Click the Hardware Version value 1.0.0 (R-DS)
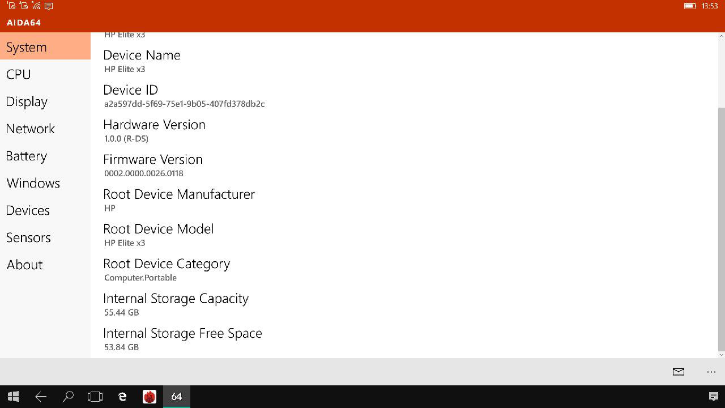 [126, 139]
